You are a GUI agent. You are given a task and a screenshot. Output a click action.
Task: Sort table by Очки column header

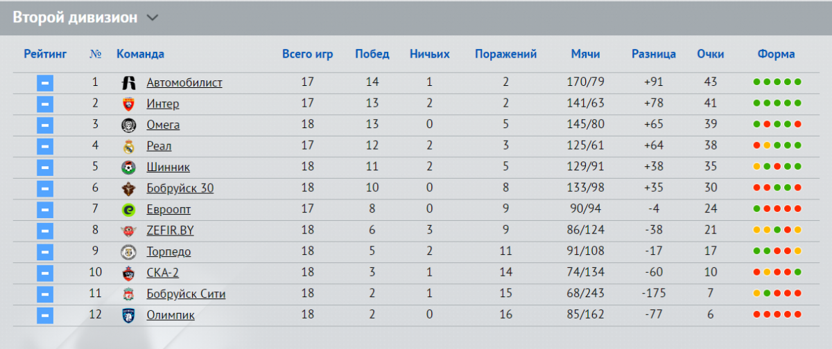pyautogui.click(x=711, y=54)
